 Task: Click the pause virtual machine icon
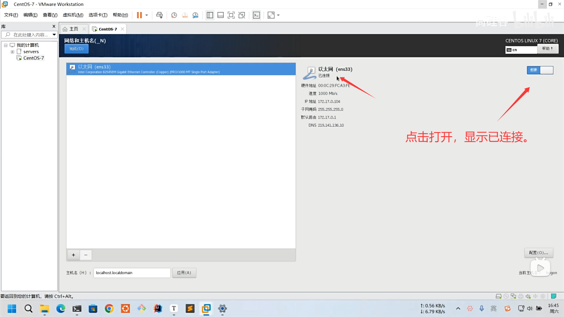tap(139, 15)
